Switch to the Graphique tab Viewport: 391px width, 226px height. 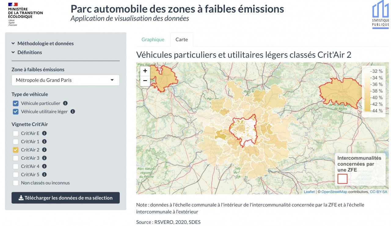pyautogui.click(x=153, y=39)
